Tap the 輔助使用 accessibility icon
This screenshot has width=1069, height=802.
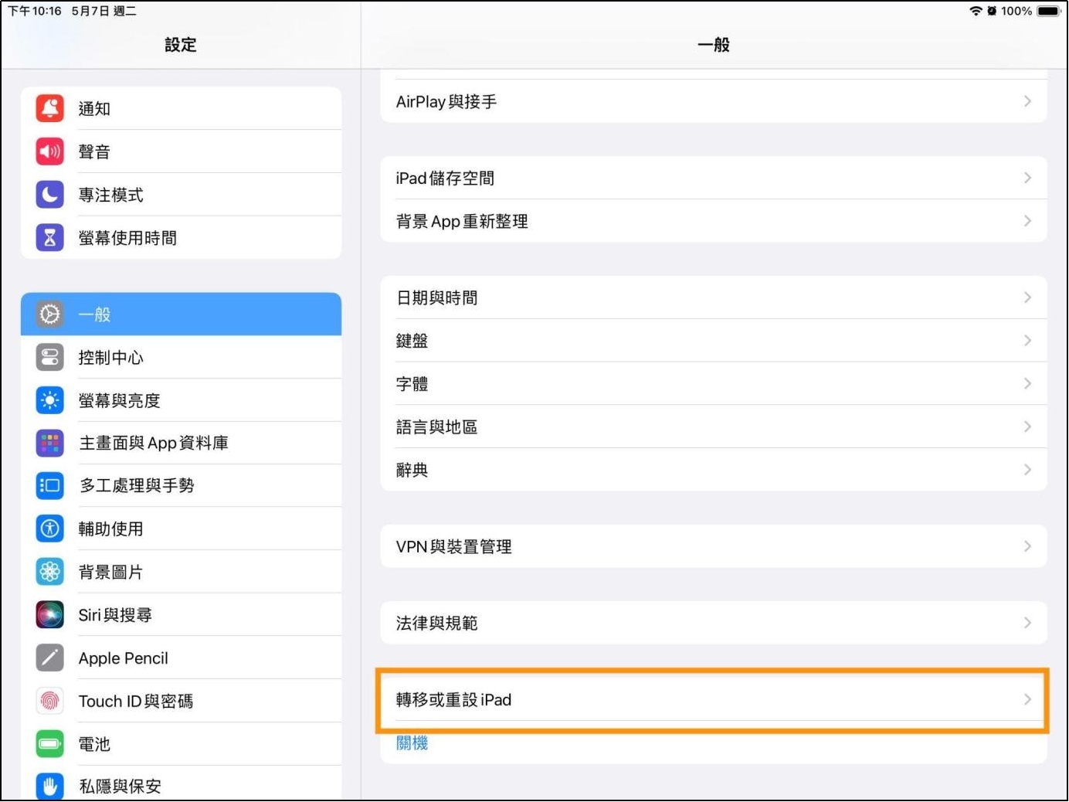pyautogui.click(x=50, y=529)
